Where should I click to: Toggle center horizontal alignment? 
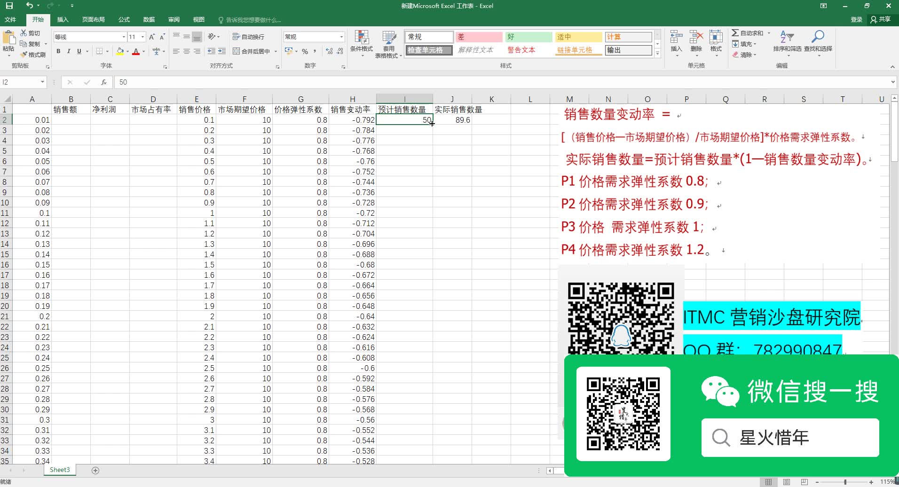[187, 51]
